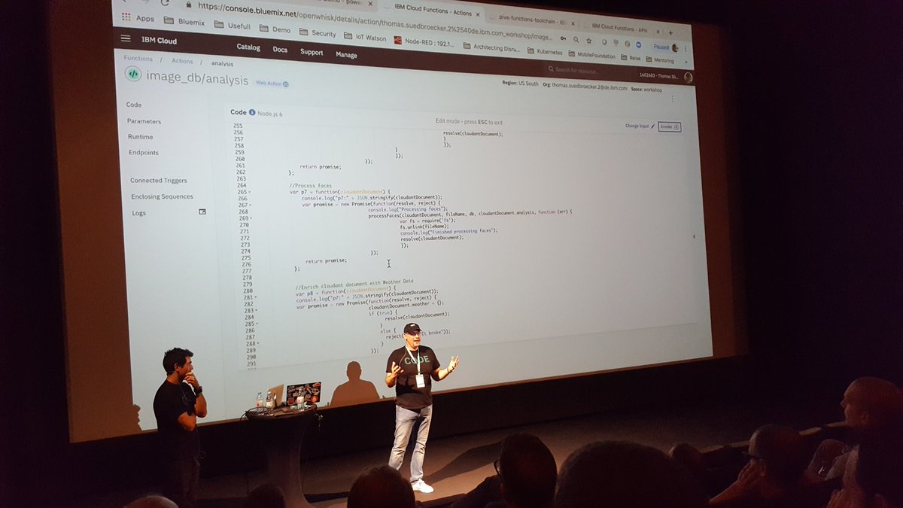The image size is (903, 508).
Task: Click the info icon beside Web Action badge
Action: [x=286, y=83]
